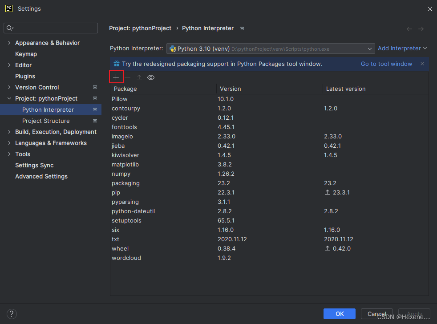Select the Pillow package row
This screenshot has height=324, width=437.
click(x=270, y=99)
